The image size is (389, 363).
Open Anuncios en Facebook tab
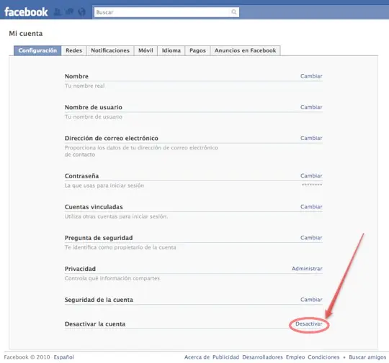[x=245, y=50]
